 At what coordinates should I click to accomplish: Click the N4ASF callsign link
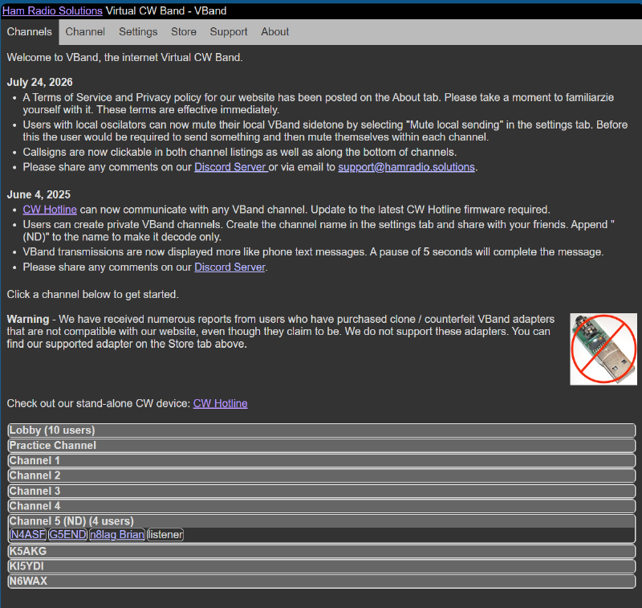[x=28, y=535]
